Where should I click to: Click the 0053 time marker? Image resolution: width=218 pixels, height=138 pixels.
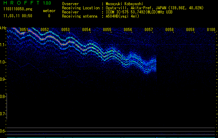(x=66, y=30)
